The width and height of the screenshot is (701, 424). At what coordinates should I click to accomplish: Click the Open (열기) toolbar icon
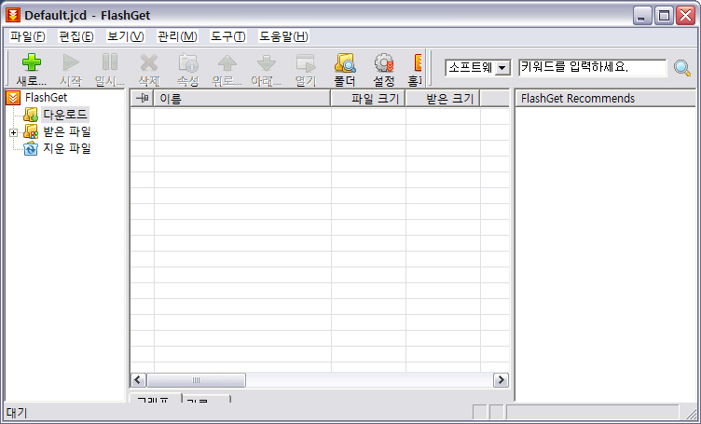pyautogui.click(x=306, y=69)
